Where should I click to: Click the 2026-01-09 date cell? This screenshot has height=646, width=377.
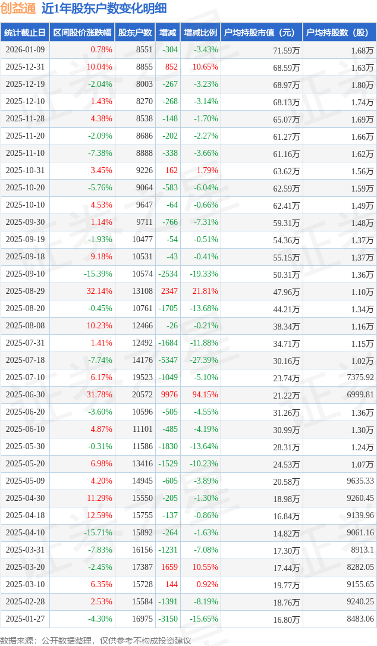24,50
